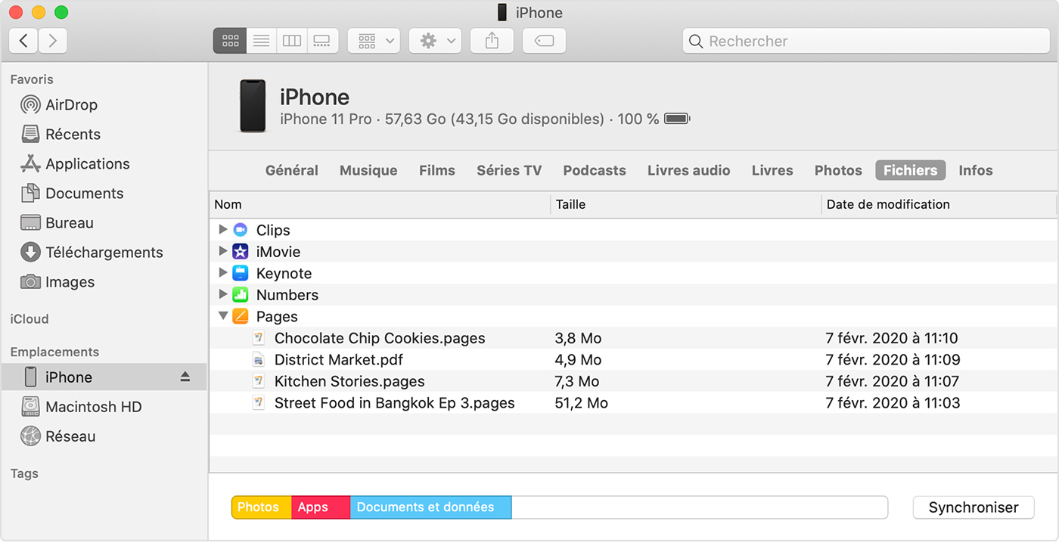Expand the Clips disclosure triangle
Screen dimensions: 1059x546
click(222, 229)
